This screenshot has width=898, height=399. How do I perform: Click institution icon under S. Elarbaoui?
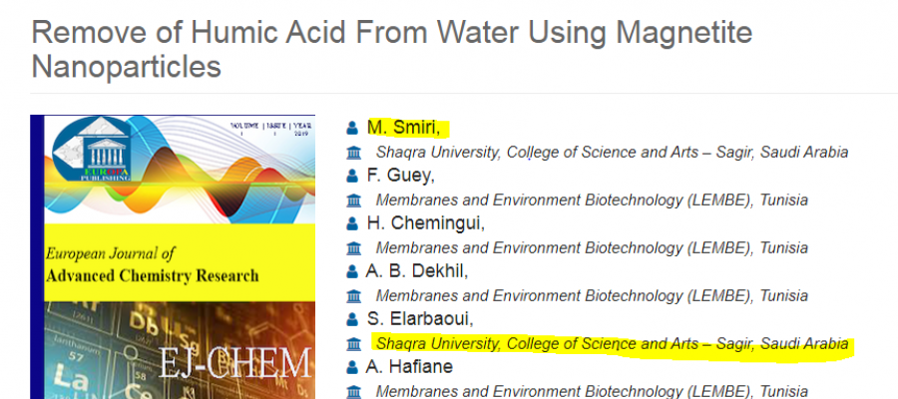[354, 344]
